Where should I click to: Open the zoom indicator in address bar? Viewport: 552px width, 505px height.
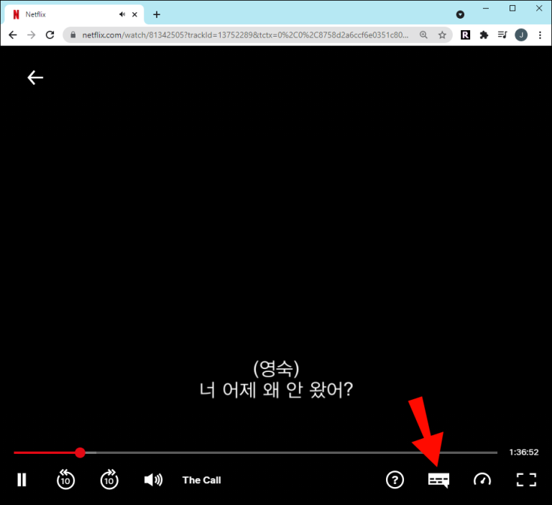tap(423, 35)
